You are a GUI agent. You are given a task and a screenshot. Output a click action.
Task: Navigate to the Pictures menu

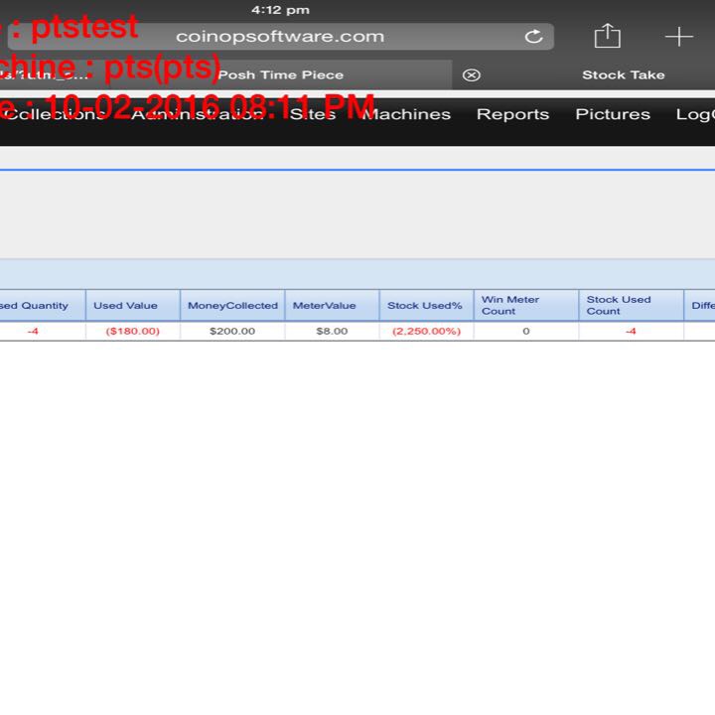point(613,114)
